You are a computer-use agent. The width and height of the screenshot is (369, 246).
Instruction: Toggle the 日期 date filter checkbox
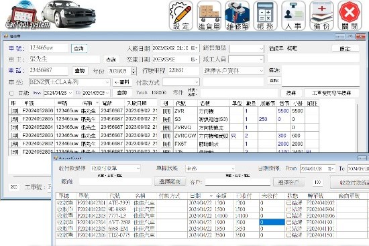(11, 93)
